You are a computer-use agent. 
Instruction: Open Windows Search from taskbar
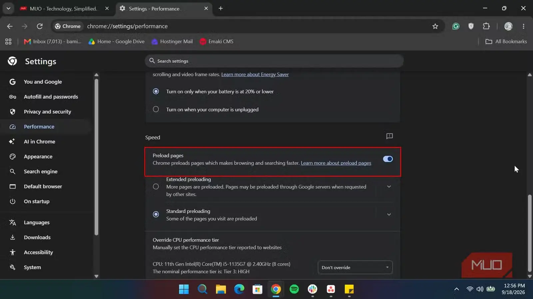(x=202, y=289)
